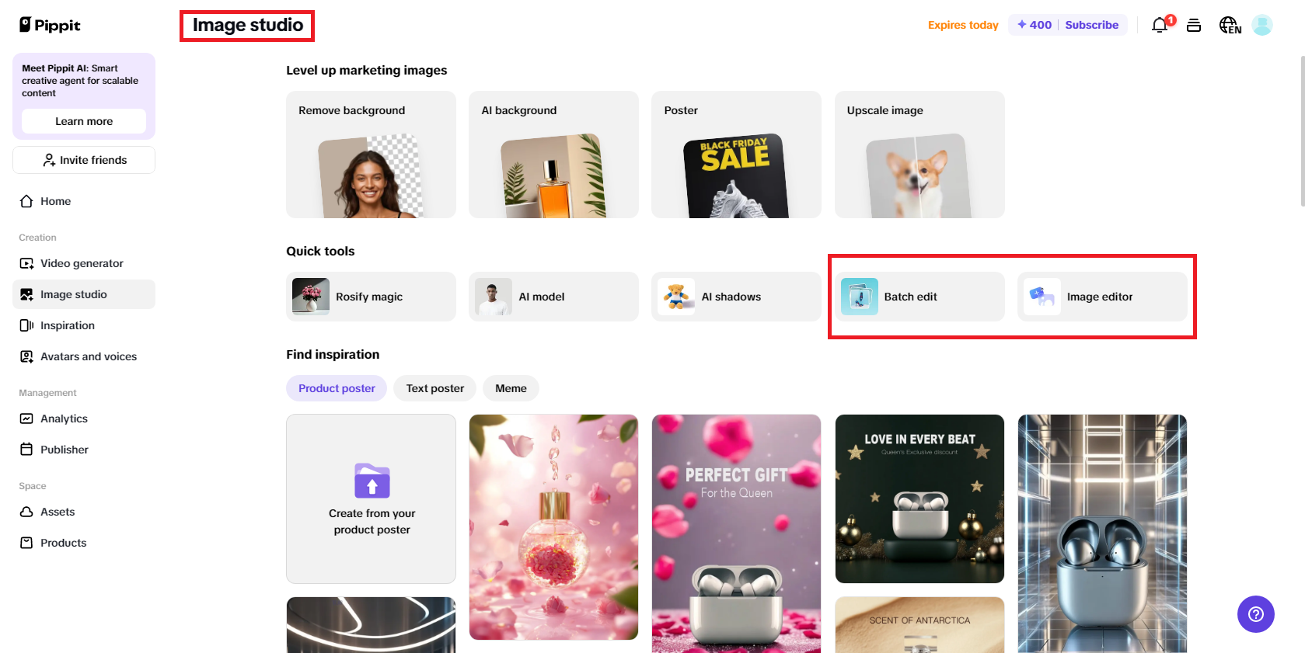Open notifications from the bell icon
This screenshot has width=1305, height=653.
pyautogui.click(x=1159, y=24)
